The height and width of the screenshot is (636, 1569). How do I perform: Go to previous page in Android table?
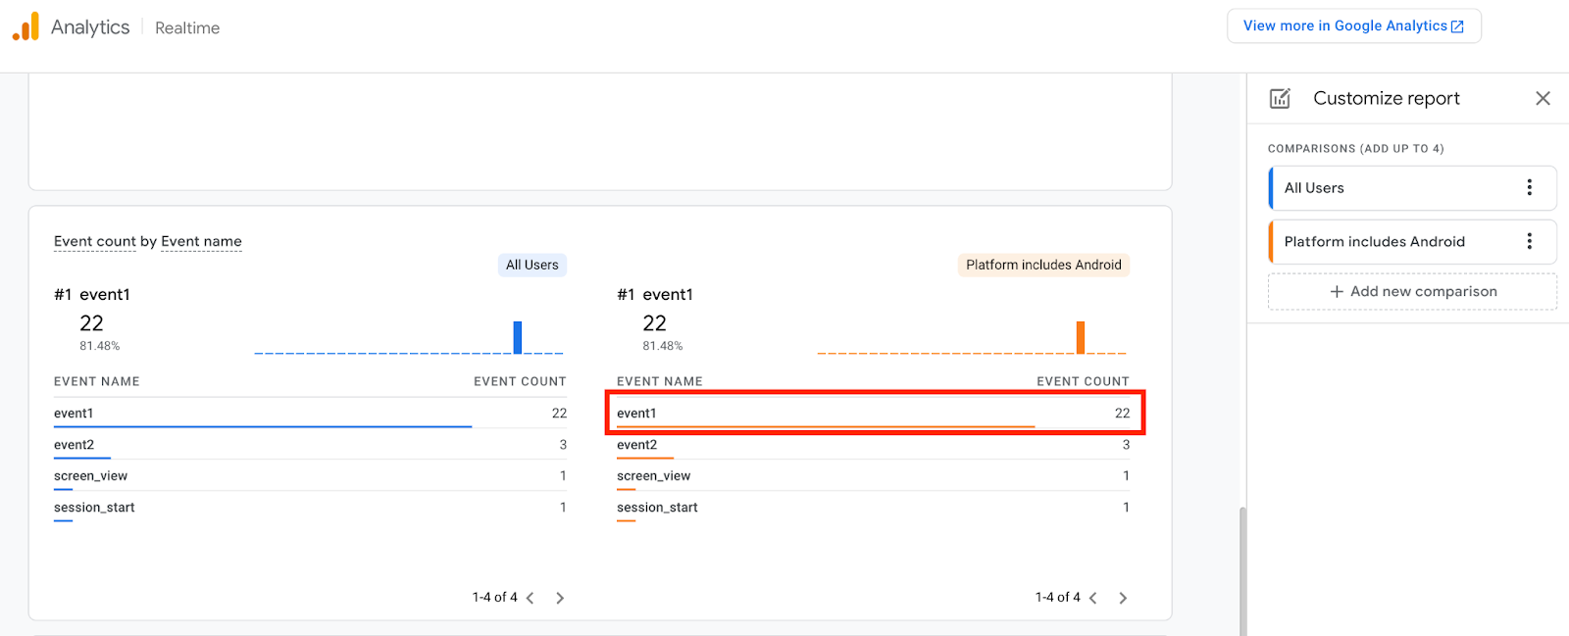click(x=1092, y=598)
